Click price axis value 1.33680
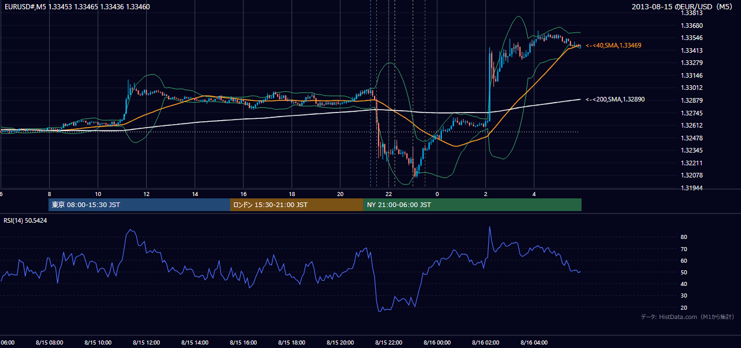Viewport: 741px width, 348px height. [x=691, y=26]
